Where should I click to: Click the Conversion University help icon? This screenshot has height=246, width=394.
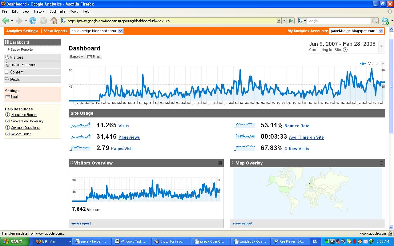point(8,121)
